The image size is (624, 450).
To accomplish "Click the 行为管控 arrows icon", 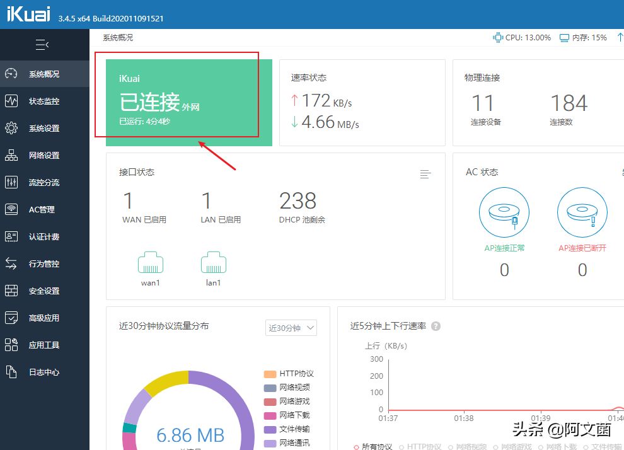I will pyautogui.click(x=11, y=263).
